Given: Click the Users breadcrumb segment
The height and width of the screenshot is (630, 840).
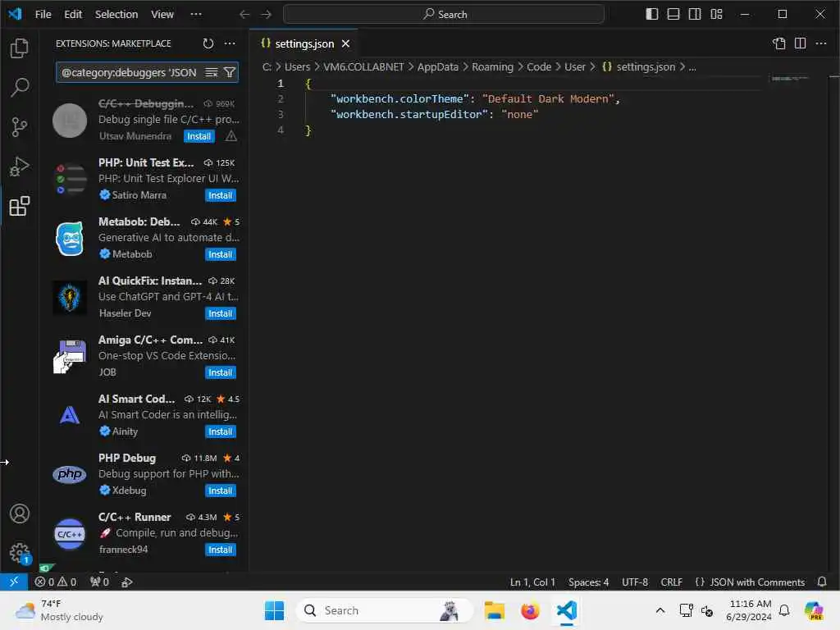Looking at the screenshot, I should coord(297,67).
